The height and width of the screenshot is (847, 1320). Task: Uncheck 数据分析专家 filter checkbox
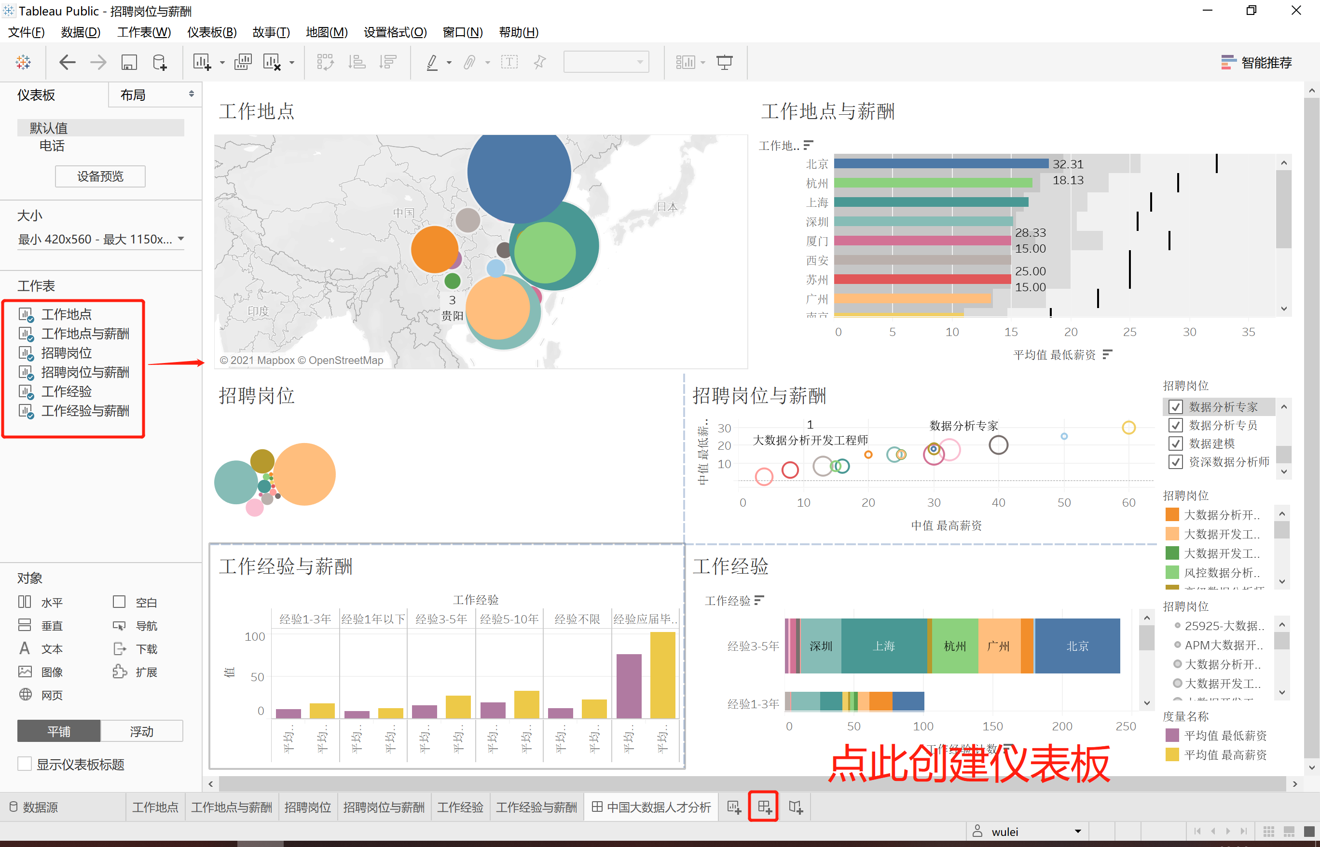1175,407
